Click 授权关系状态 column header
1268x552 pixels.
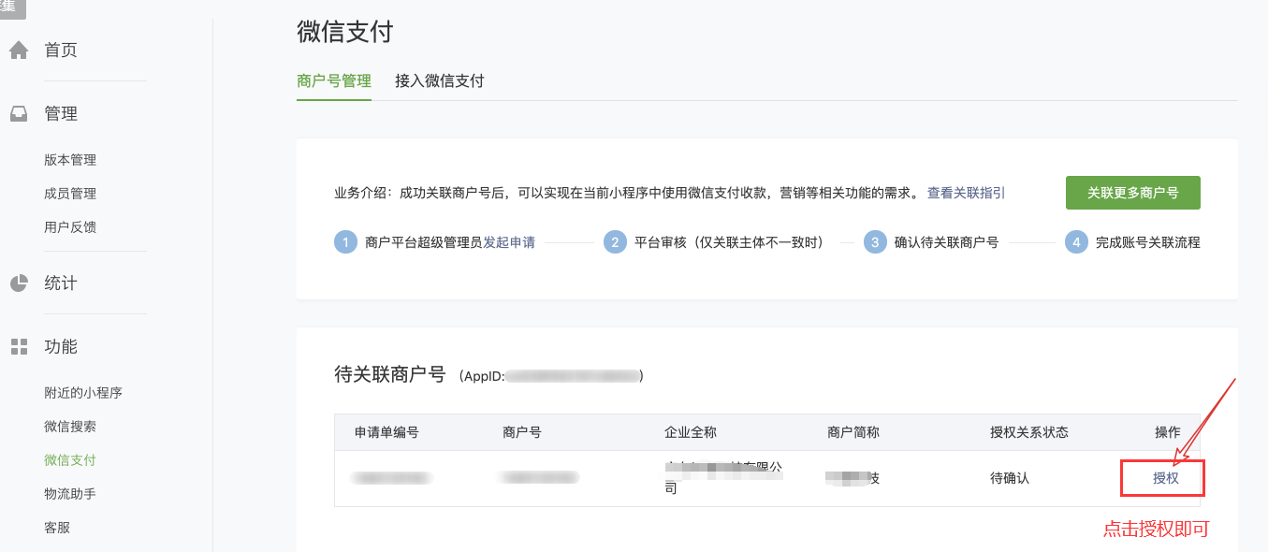pyautogui.click(x=1029, y=432)
